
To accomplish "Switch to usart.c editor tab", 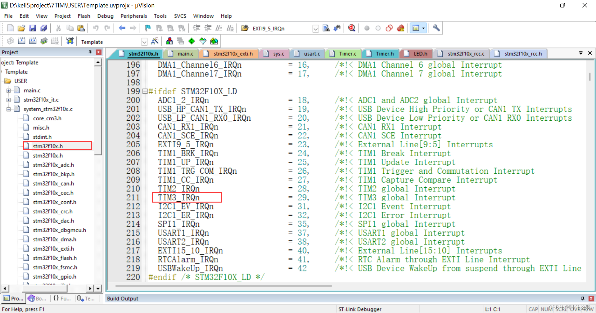I will tap(307, 54).
